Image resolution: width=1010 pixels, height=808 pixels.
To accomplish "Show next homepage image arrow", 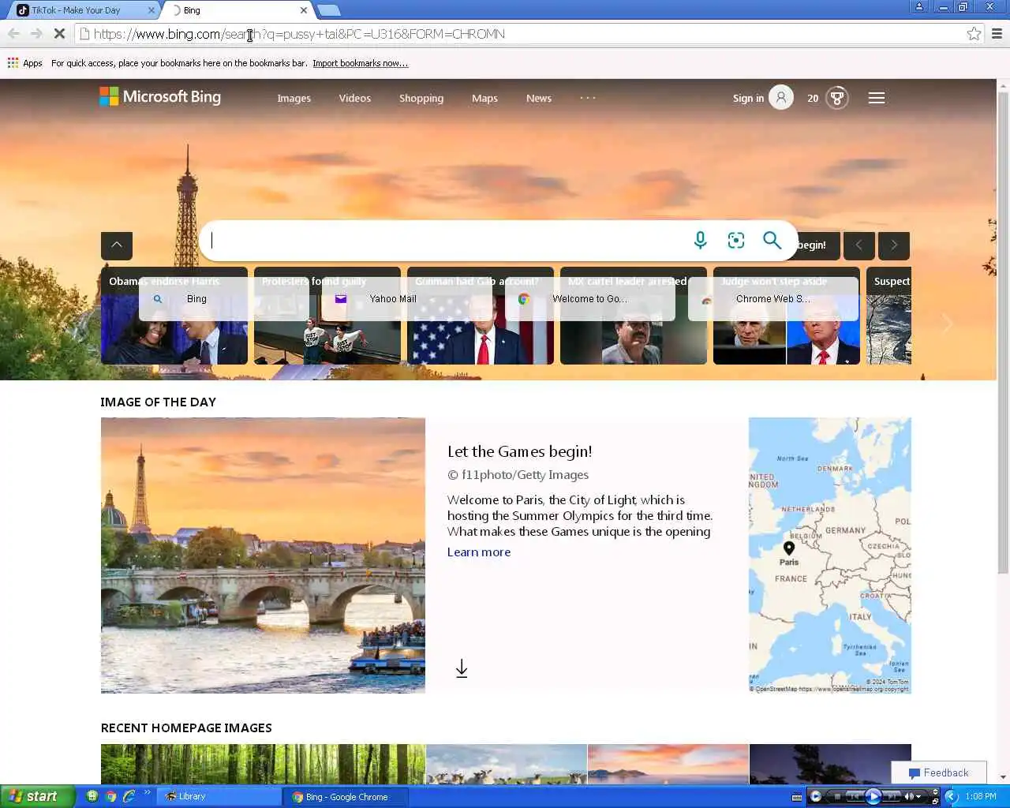I will pos(894,245).
